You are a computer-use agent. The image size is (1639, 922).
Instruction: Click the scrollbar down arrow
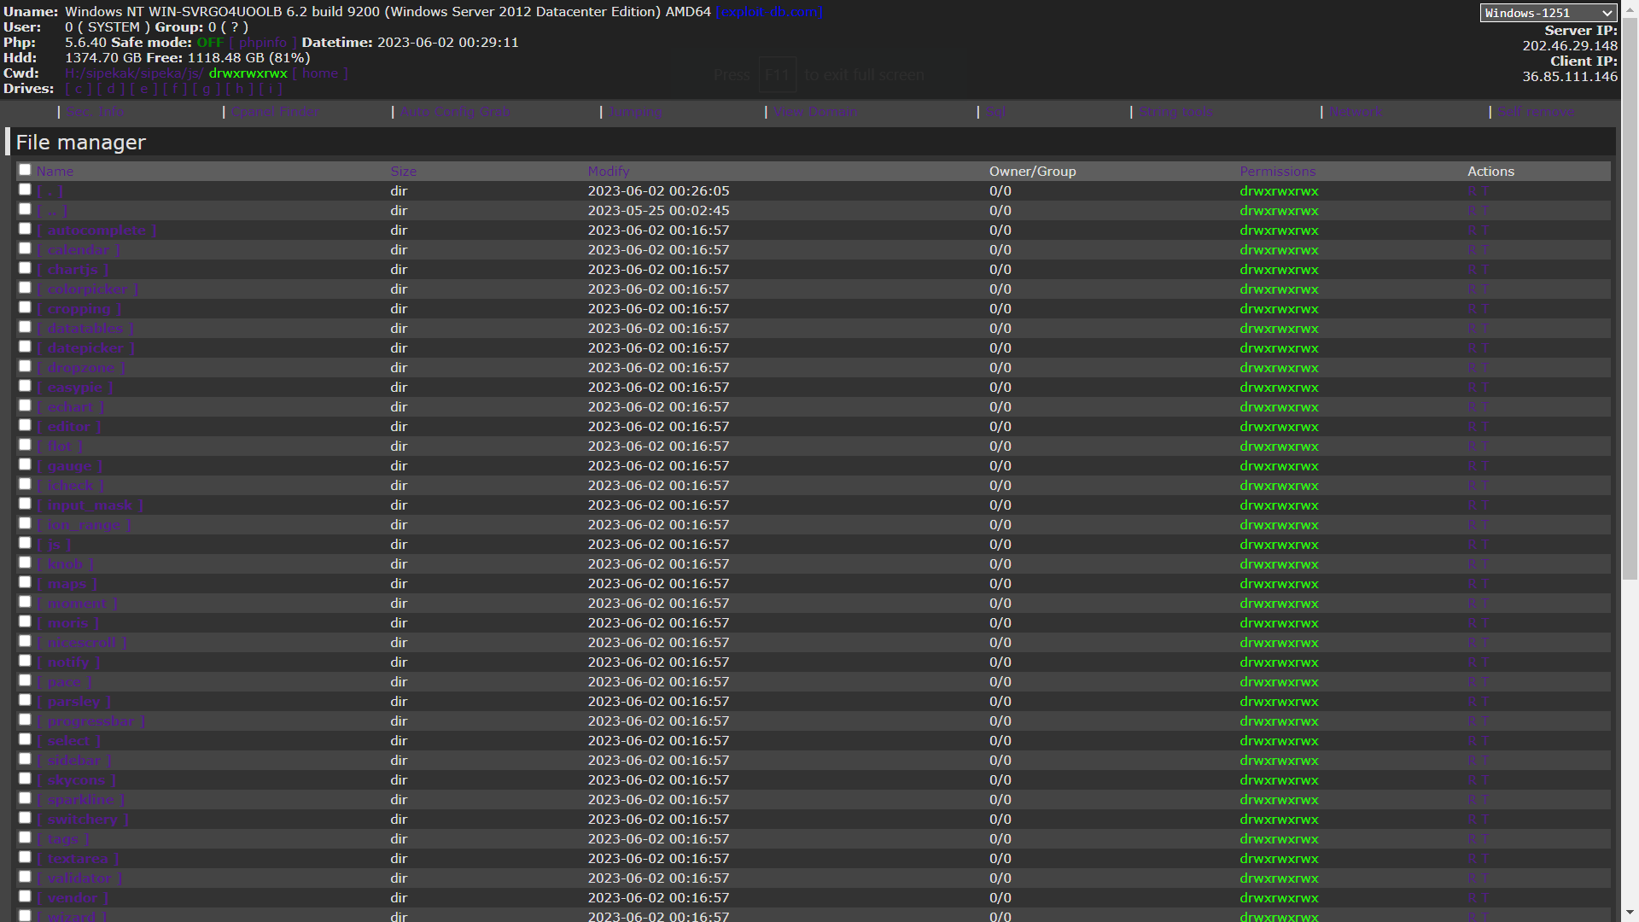pos(1630,913)
